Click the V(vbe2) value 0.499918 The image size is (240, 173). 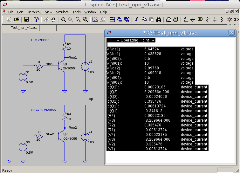point(153,73)
